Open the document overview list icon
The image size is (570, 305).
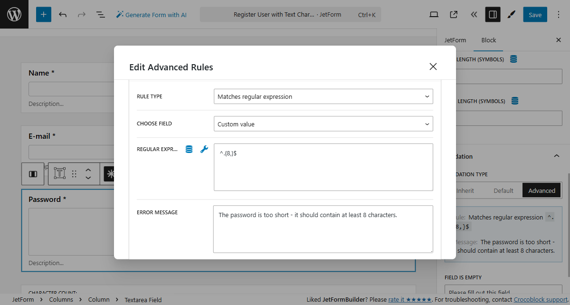(x=101, y=15)
